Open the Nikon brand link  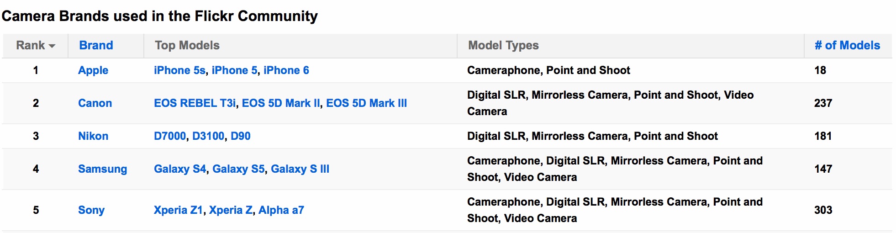click(93, 136)
